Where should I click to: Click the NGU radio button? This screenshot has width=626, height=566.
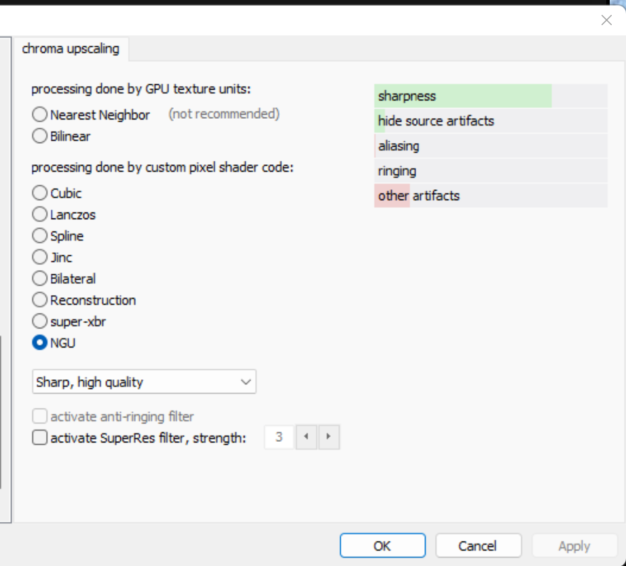pos(39,343)
